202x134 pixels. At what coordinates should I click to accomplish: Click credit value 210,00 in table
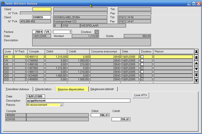[x=78, y=64]
